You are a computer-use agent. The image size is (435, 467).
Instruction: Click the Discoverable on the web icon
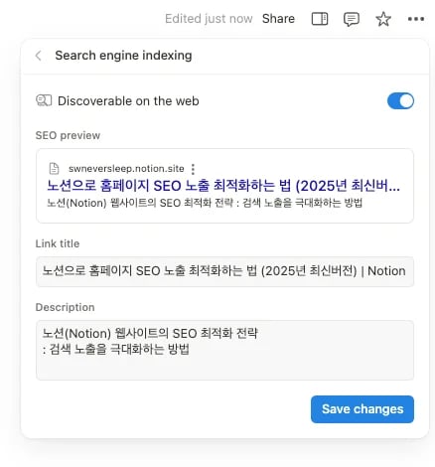(44, 100)
